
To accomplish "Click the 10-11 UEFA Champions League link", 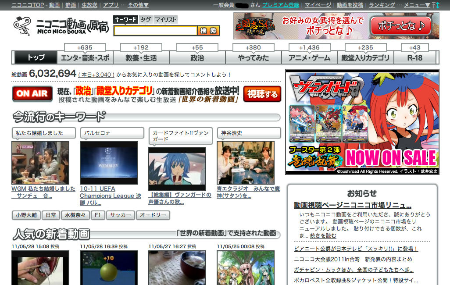I will point(111,196).
